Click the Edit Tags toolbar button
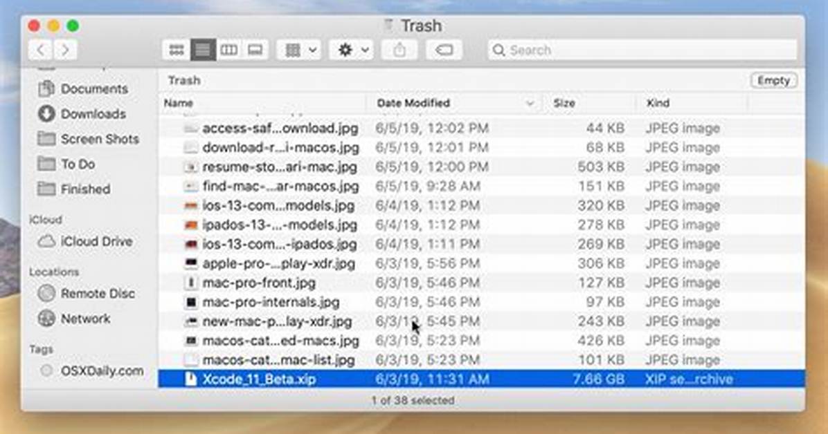The image size is (828, 434). 444,50
